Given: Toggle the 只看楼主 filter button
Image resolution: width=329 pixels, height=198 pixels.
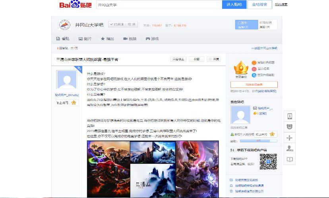Looking at the screenshot, I should 178,59.
